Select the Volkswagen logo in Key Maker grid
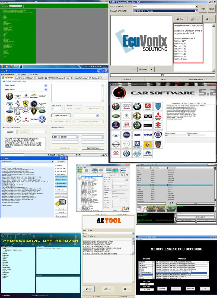Viewport: 217px width, 298px height. coord(42,119)
